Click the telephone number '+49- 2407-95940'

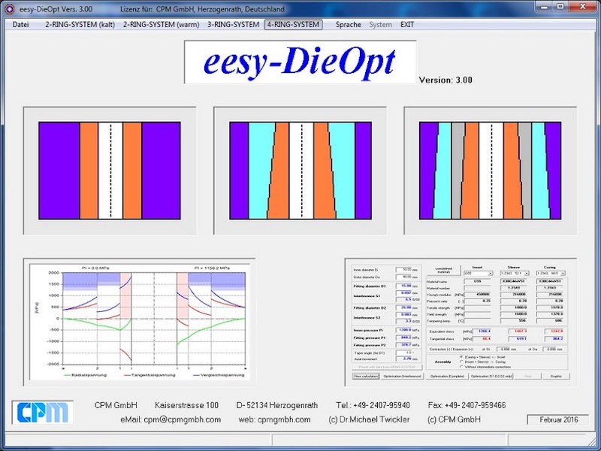(x=382, y=405)
